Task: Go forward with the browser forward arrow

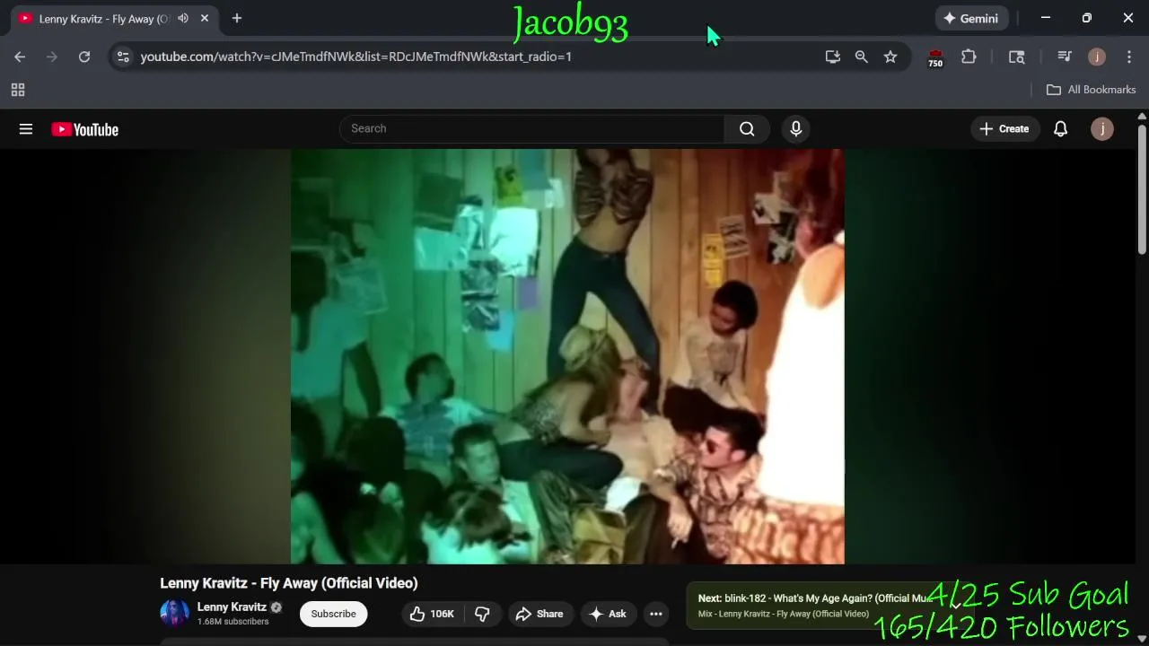Action: click(x=52, y=57)
